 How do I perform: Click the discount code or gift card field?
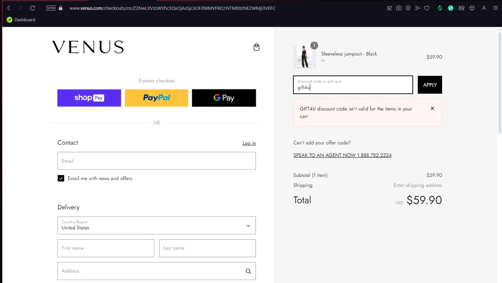(x=353, y=85)
